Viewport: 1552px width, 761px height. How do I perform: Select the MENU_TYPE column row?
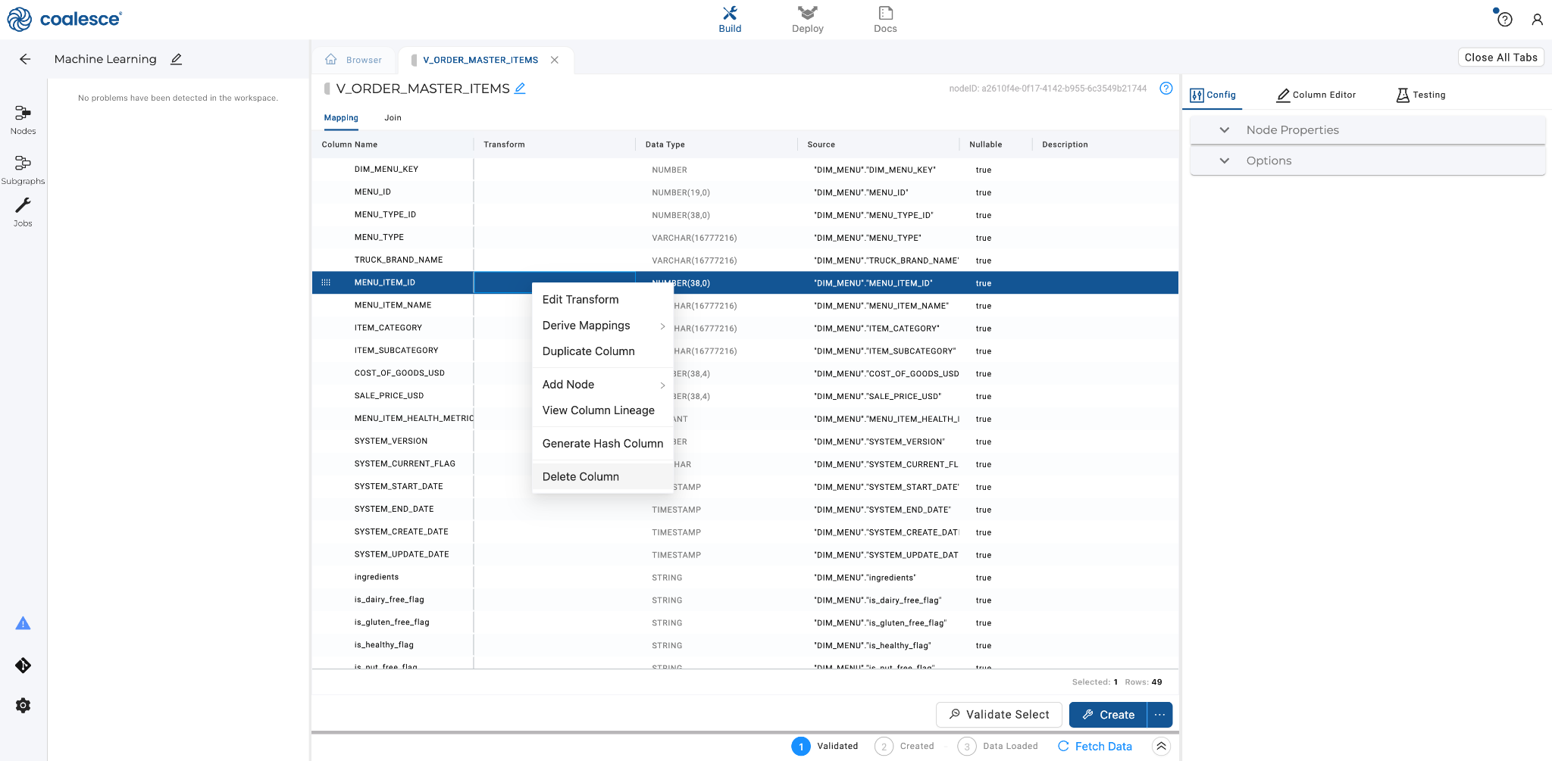(x=745, y=238)
